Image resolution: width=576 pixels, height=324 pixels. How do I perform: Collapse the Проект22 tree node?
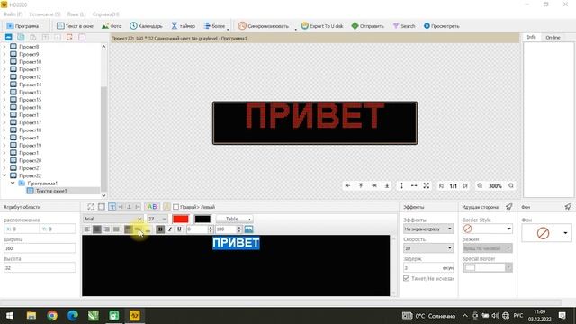pyautogui.click(x=4, y=175)
